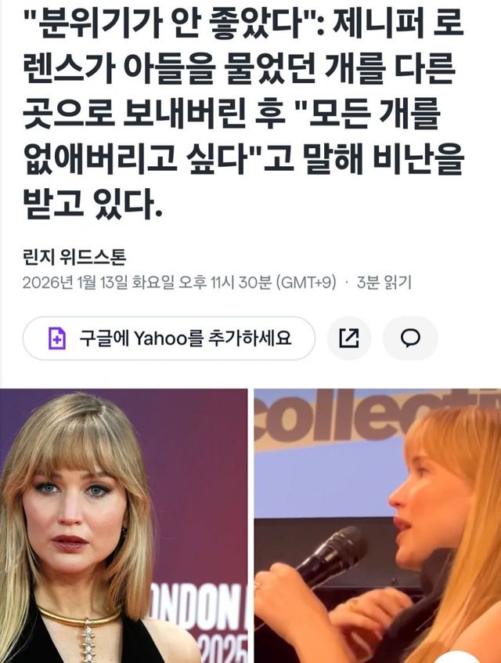This screenshot has height=663, width=501.
Task: Open comments via speech bubble icon
Action: [409, 339]
